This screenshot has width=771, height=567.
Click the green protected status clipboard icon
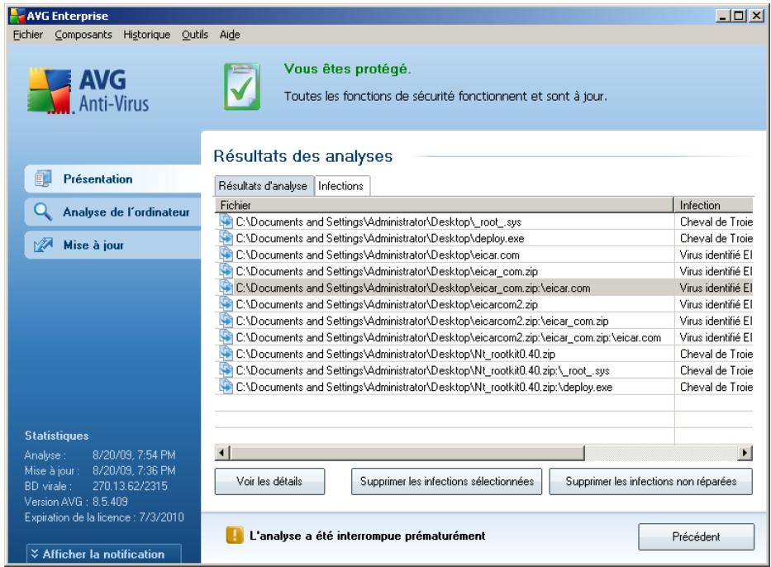point(242,86)
